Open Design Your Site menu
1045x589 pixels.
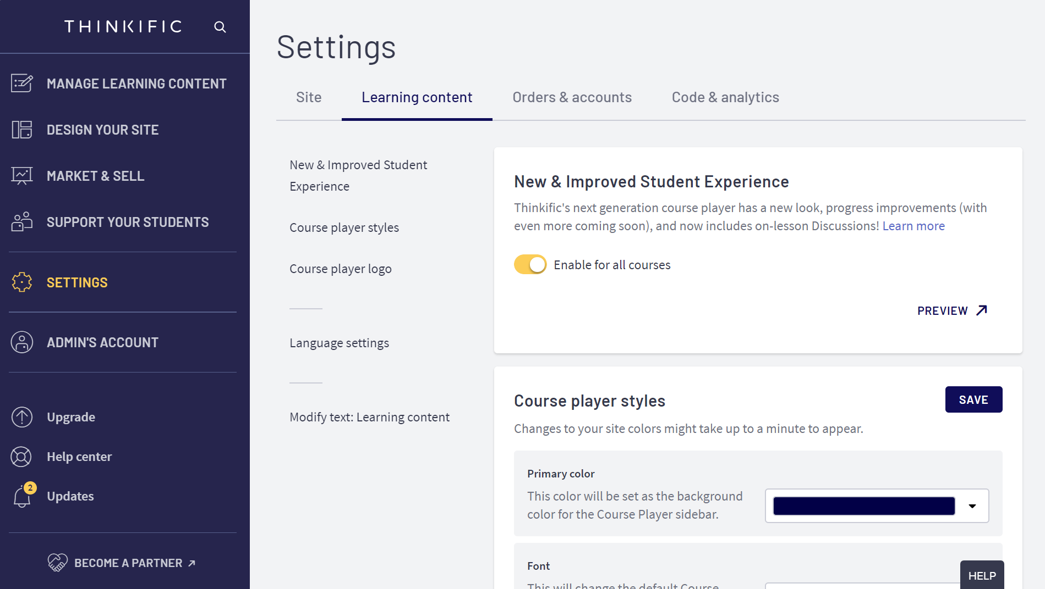(103, 130)
